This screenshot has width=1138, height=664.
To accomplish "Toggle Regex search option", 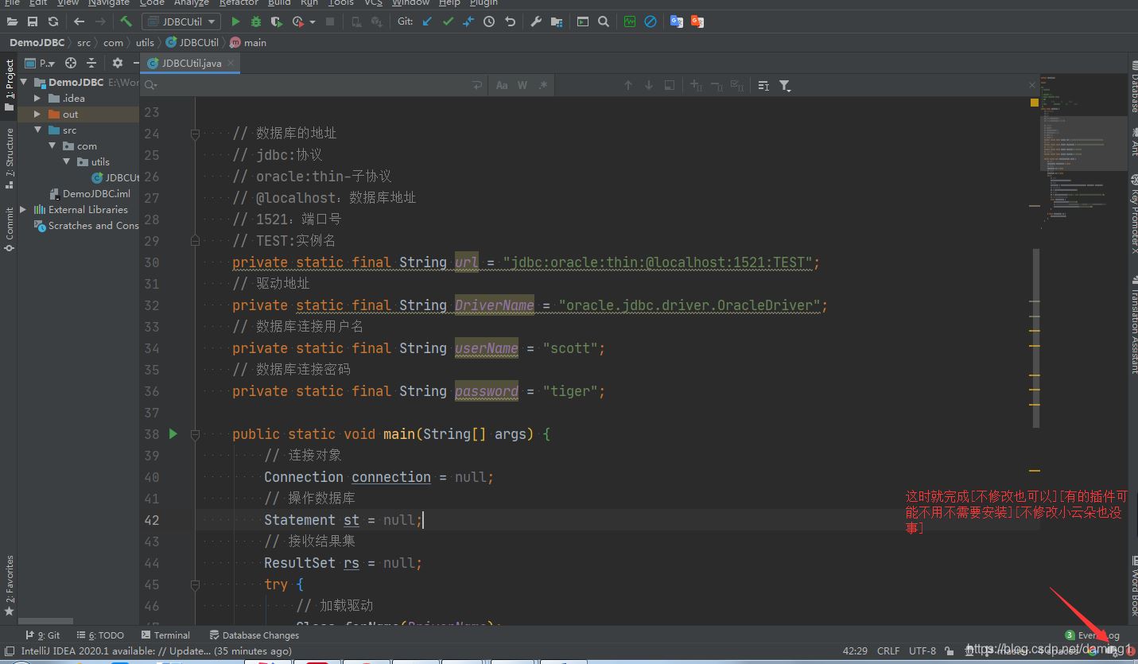I will point(543,85).
